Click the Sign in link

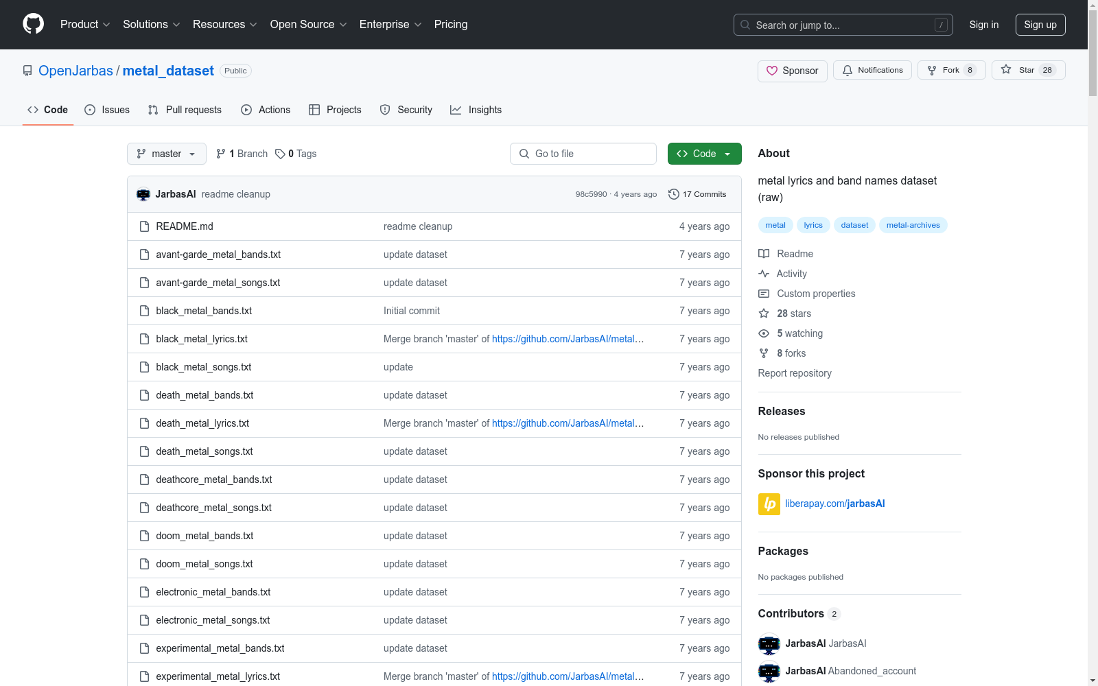[x=984, y=25]
